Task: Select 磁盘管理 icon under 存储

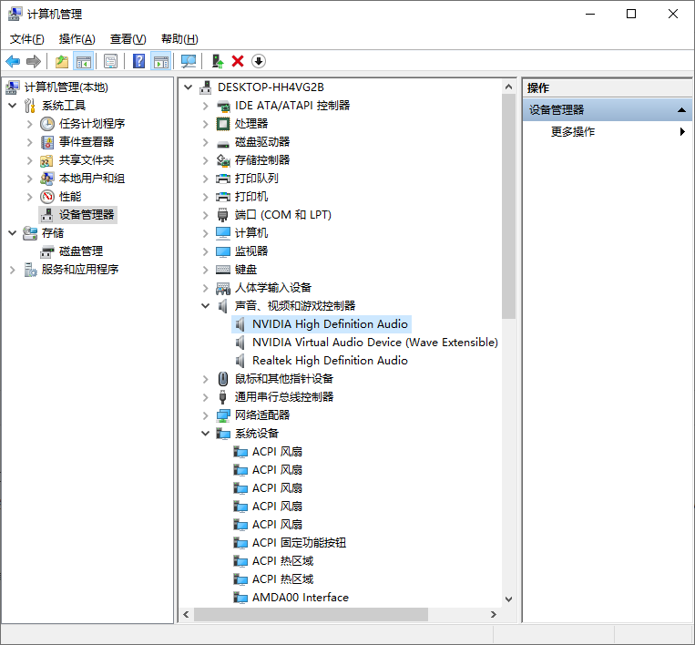Action: (47, 251)
